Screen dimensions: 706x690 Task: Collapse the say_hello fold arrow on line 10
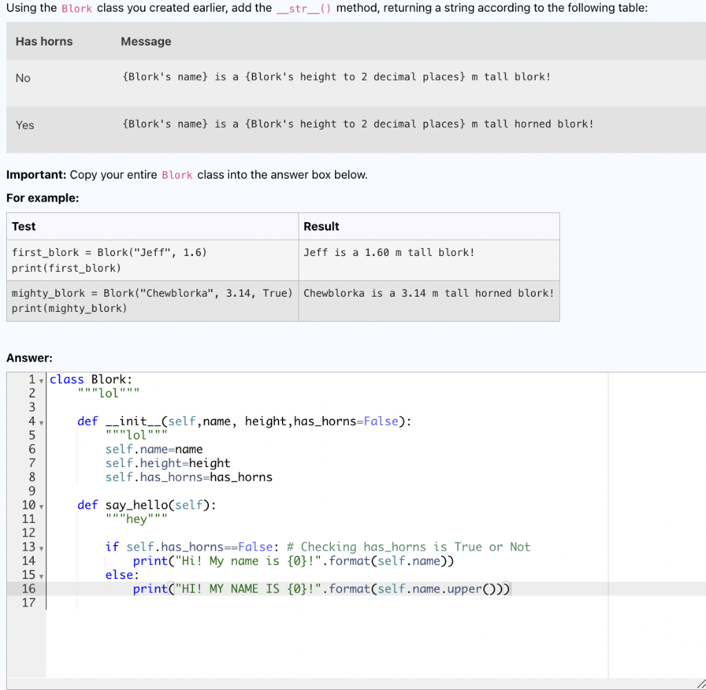point(41,507)
